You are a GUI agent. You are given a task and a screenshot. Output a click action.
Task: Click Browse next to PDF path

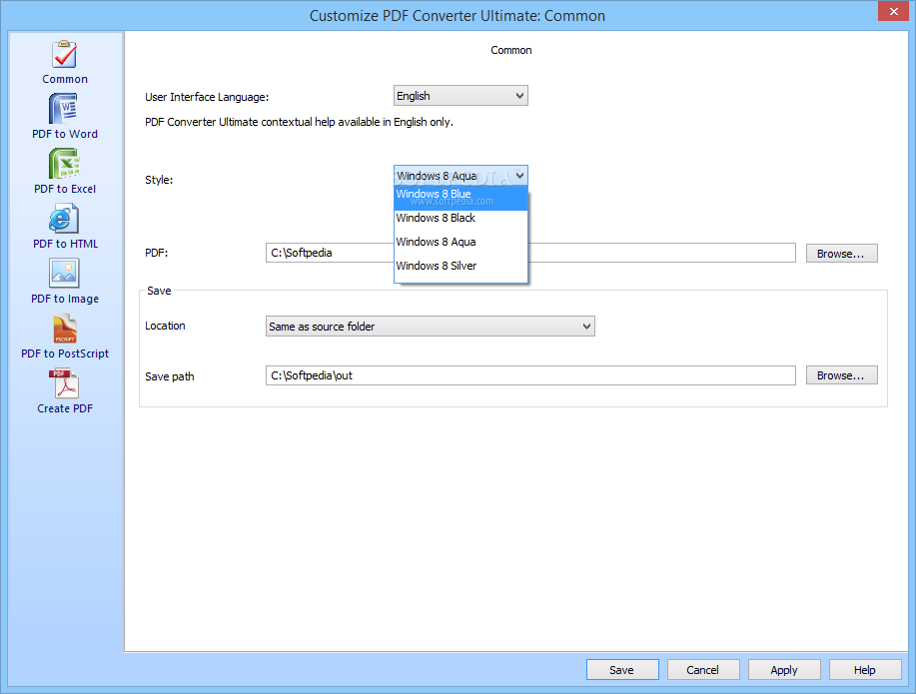coord(841,254)
